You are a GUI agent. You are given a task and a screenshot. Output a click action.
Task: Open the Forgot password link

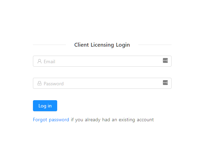point(51,120)
